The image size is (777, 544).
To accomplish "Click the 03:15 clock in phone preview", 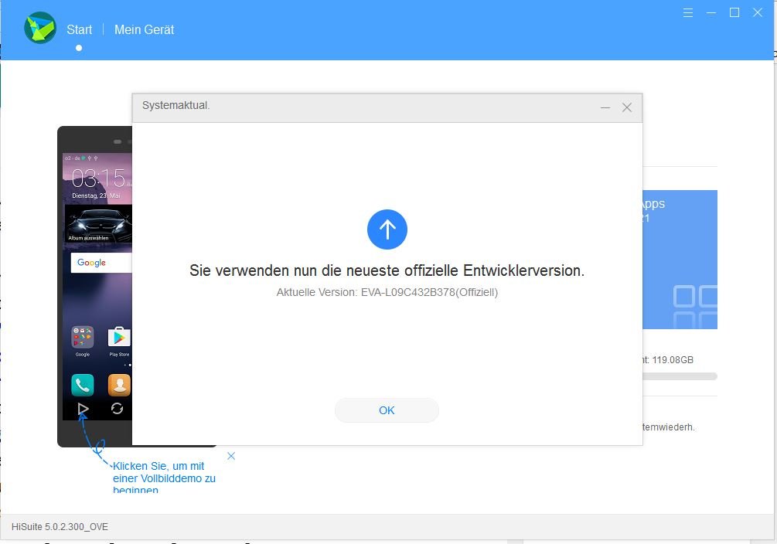I will tap(98, 178).
